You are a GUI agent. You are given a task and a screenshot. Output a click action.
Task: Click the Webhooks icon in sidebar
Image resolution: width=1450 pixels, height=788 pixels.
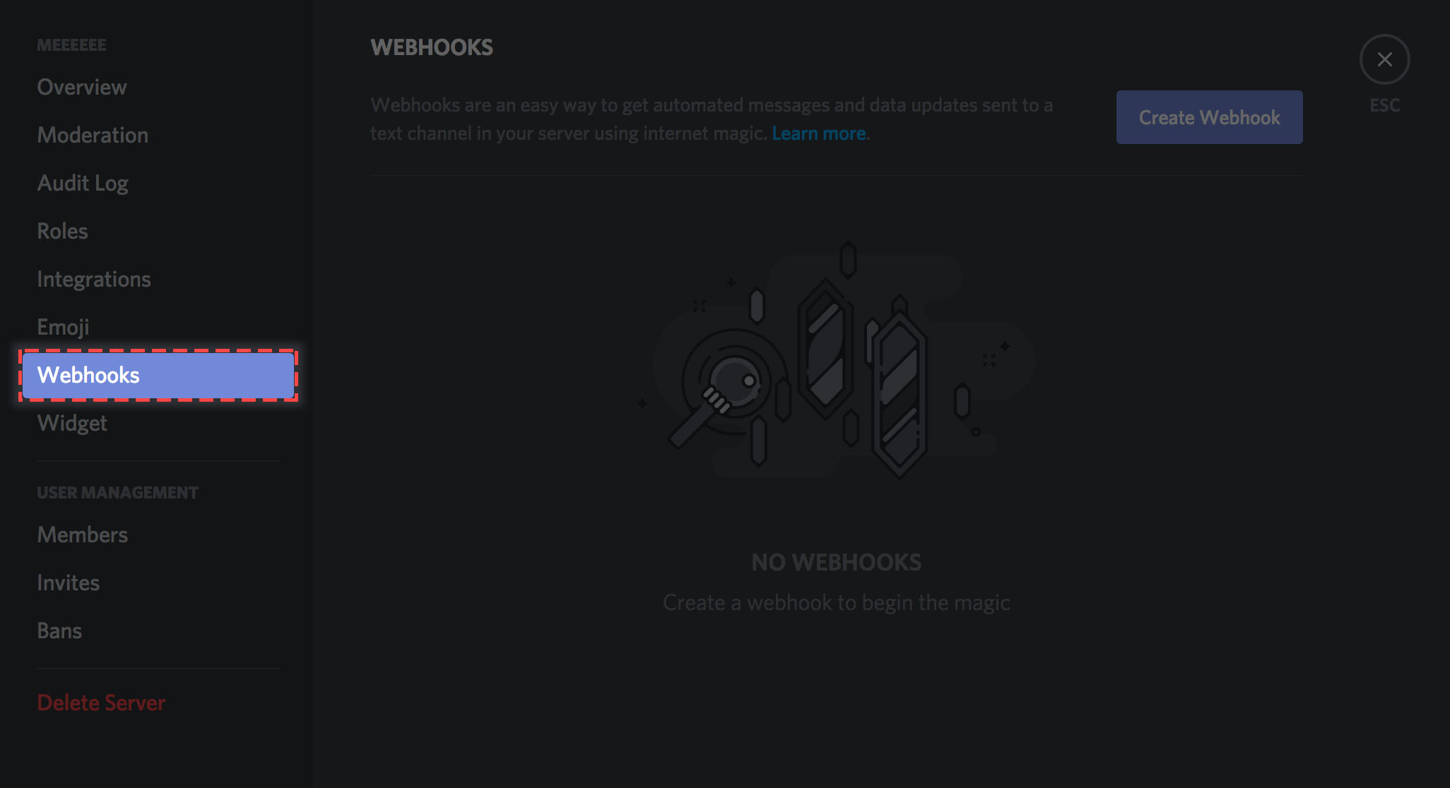(88, 375)
